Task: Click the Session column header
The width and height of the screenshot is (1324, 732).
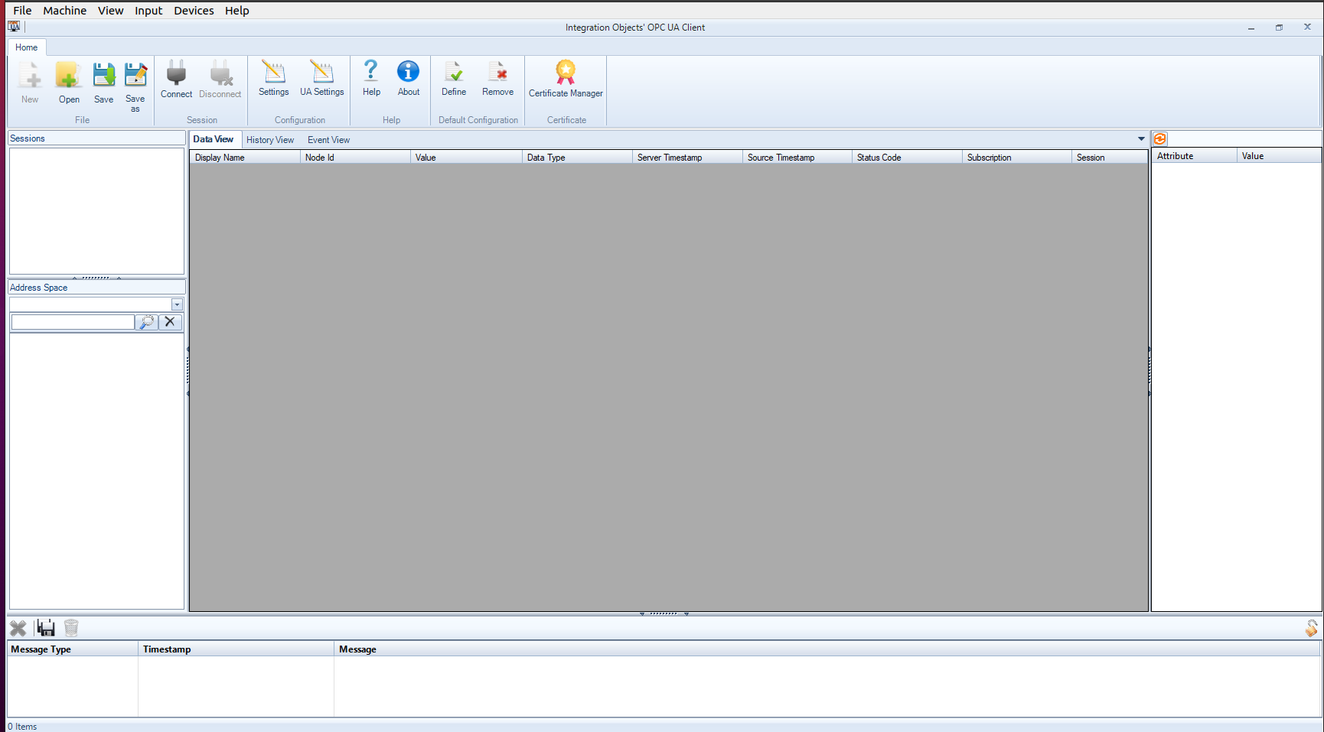Action: [1109, 158]
